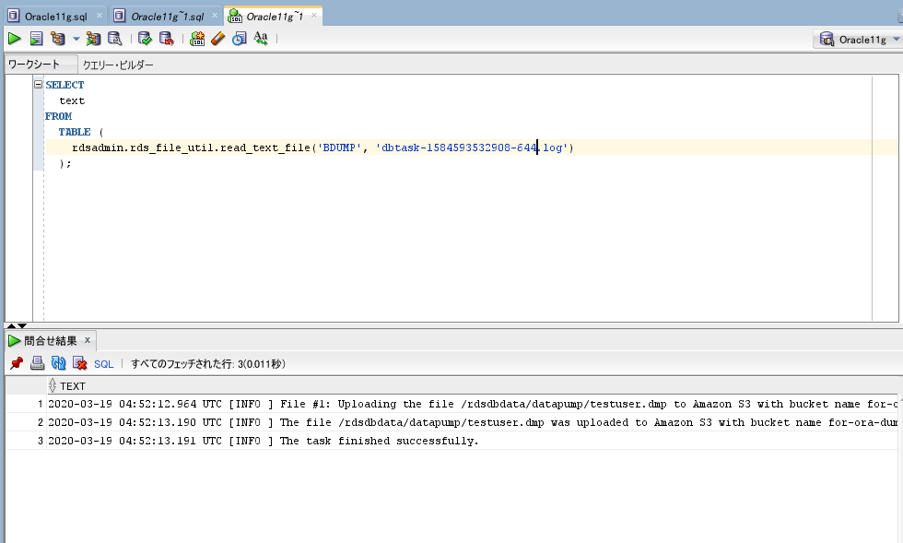This screenshot has width=903, height=543.
Task: Open Oracle11g connection dropdown
Action: (x=896, y=40)
